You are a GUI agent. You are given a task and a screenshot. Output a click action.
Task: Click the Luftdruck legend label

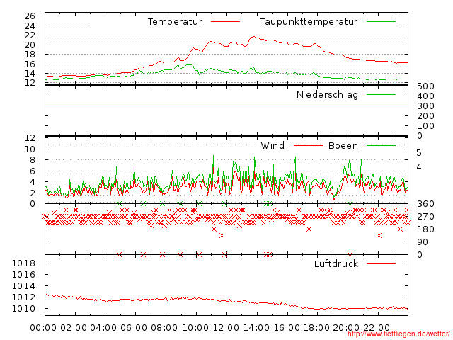(336, 263)
